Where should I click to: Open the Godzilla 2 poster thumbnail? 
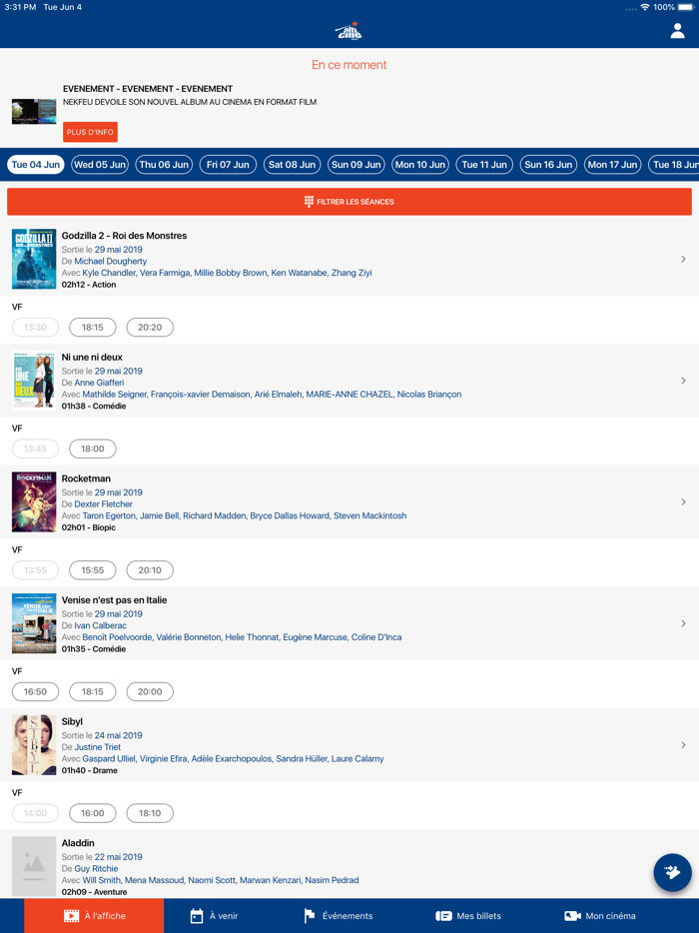[x=34, y=259]
